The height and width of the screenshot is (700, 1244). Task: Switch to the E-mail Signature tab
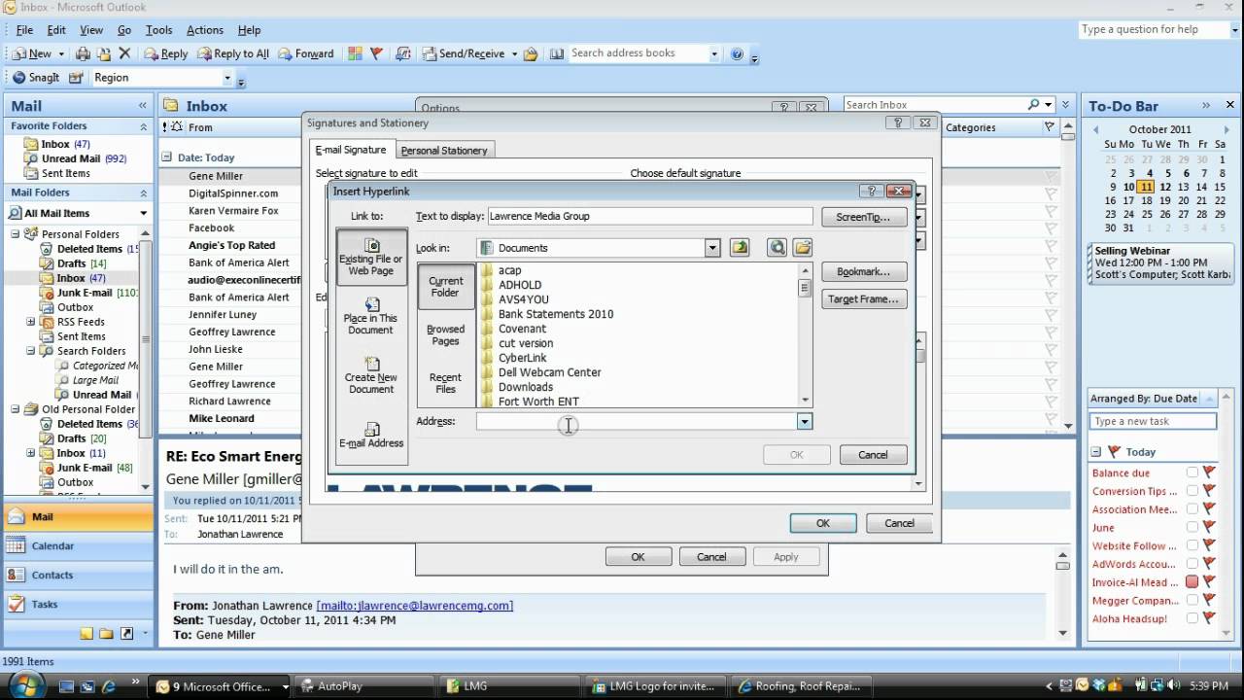[x=351, y=150]
